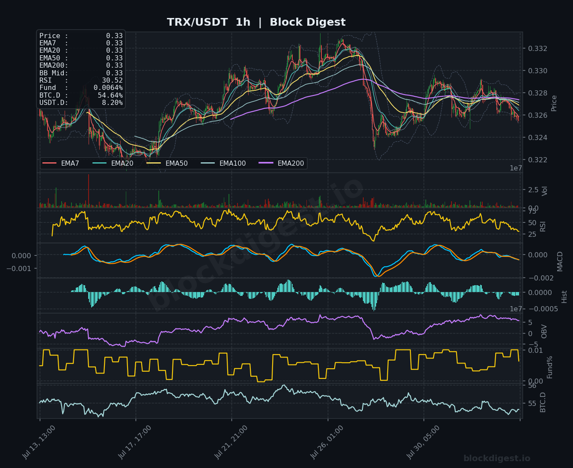Click the 0.324 price axis label
573x468 pixels.
click(537, 137)
